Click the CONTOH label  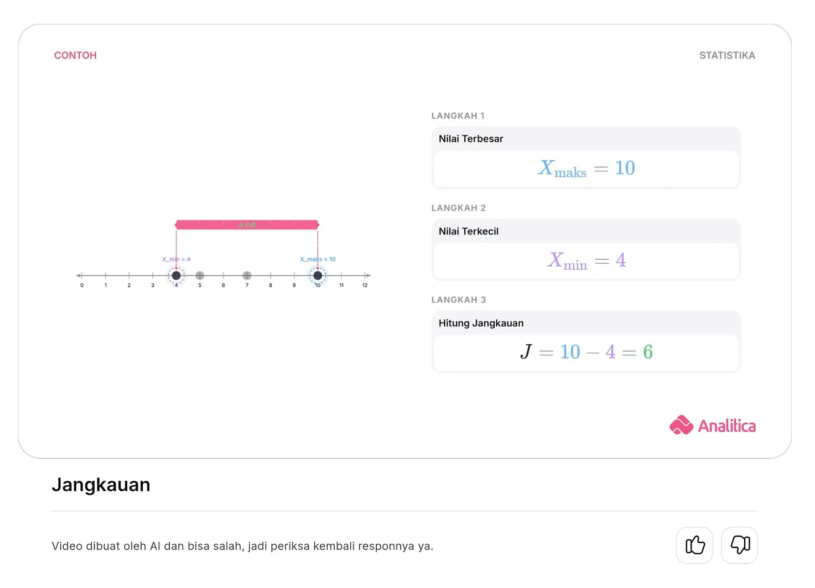point(75,55)
